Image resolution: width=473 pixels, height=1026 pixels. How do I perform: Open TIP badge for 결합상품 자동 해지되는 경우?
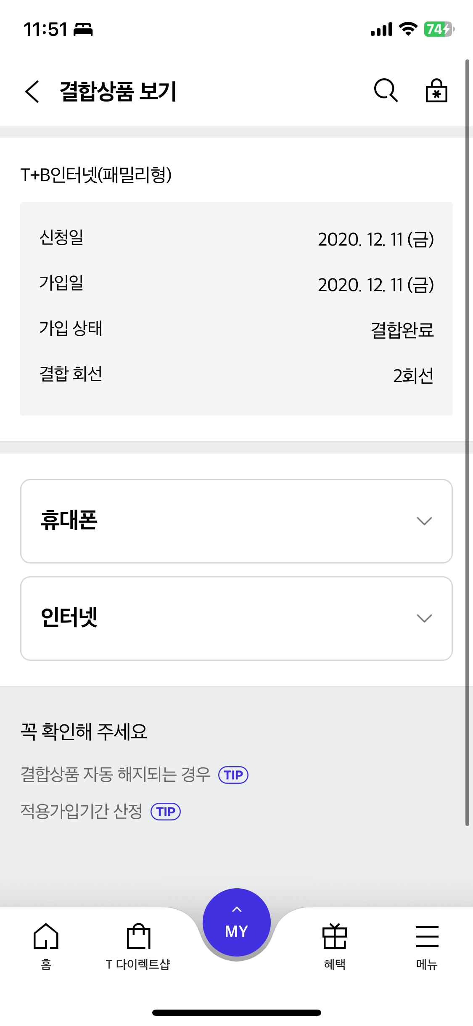pos(233,775)
